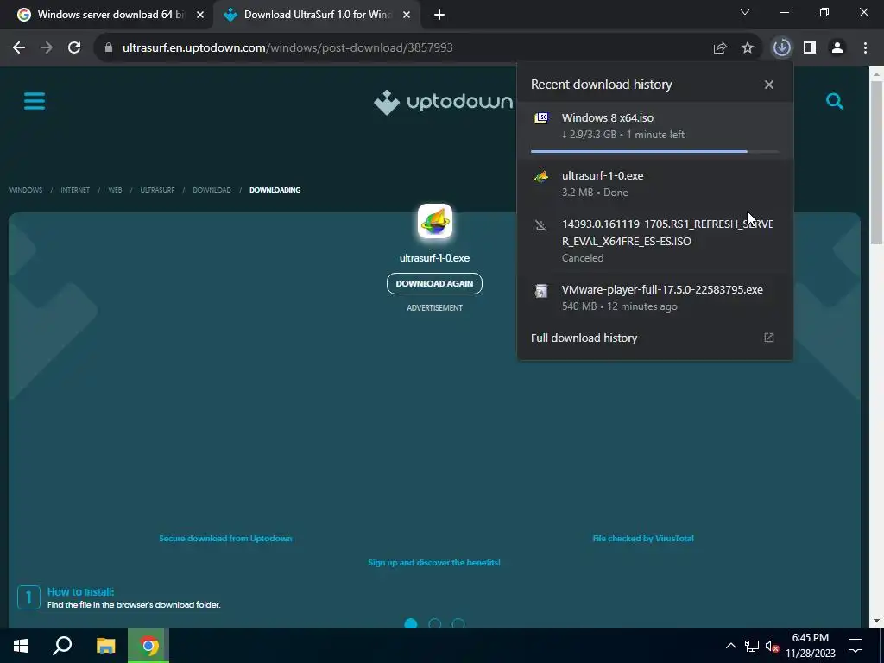Click the address bar URL
Image resolution: width=884 pixels, height=663 pixels.
(x=287, y=48)
